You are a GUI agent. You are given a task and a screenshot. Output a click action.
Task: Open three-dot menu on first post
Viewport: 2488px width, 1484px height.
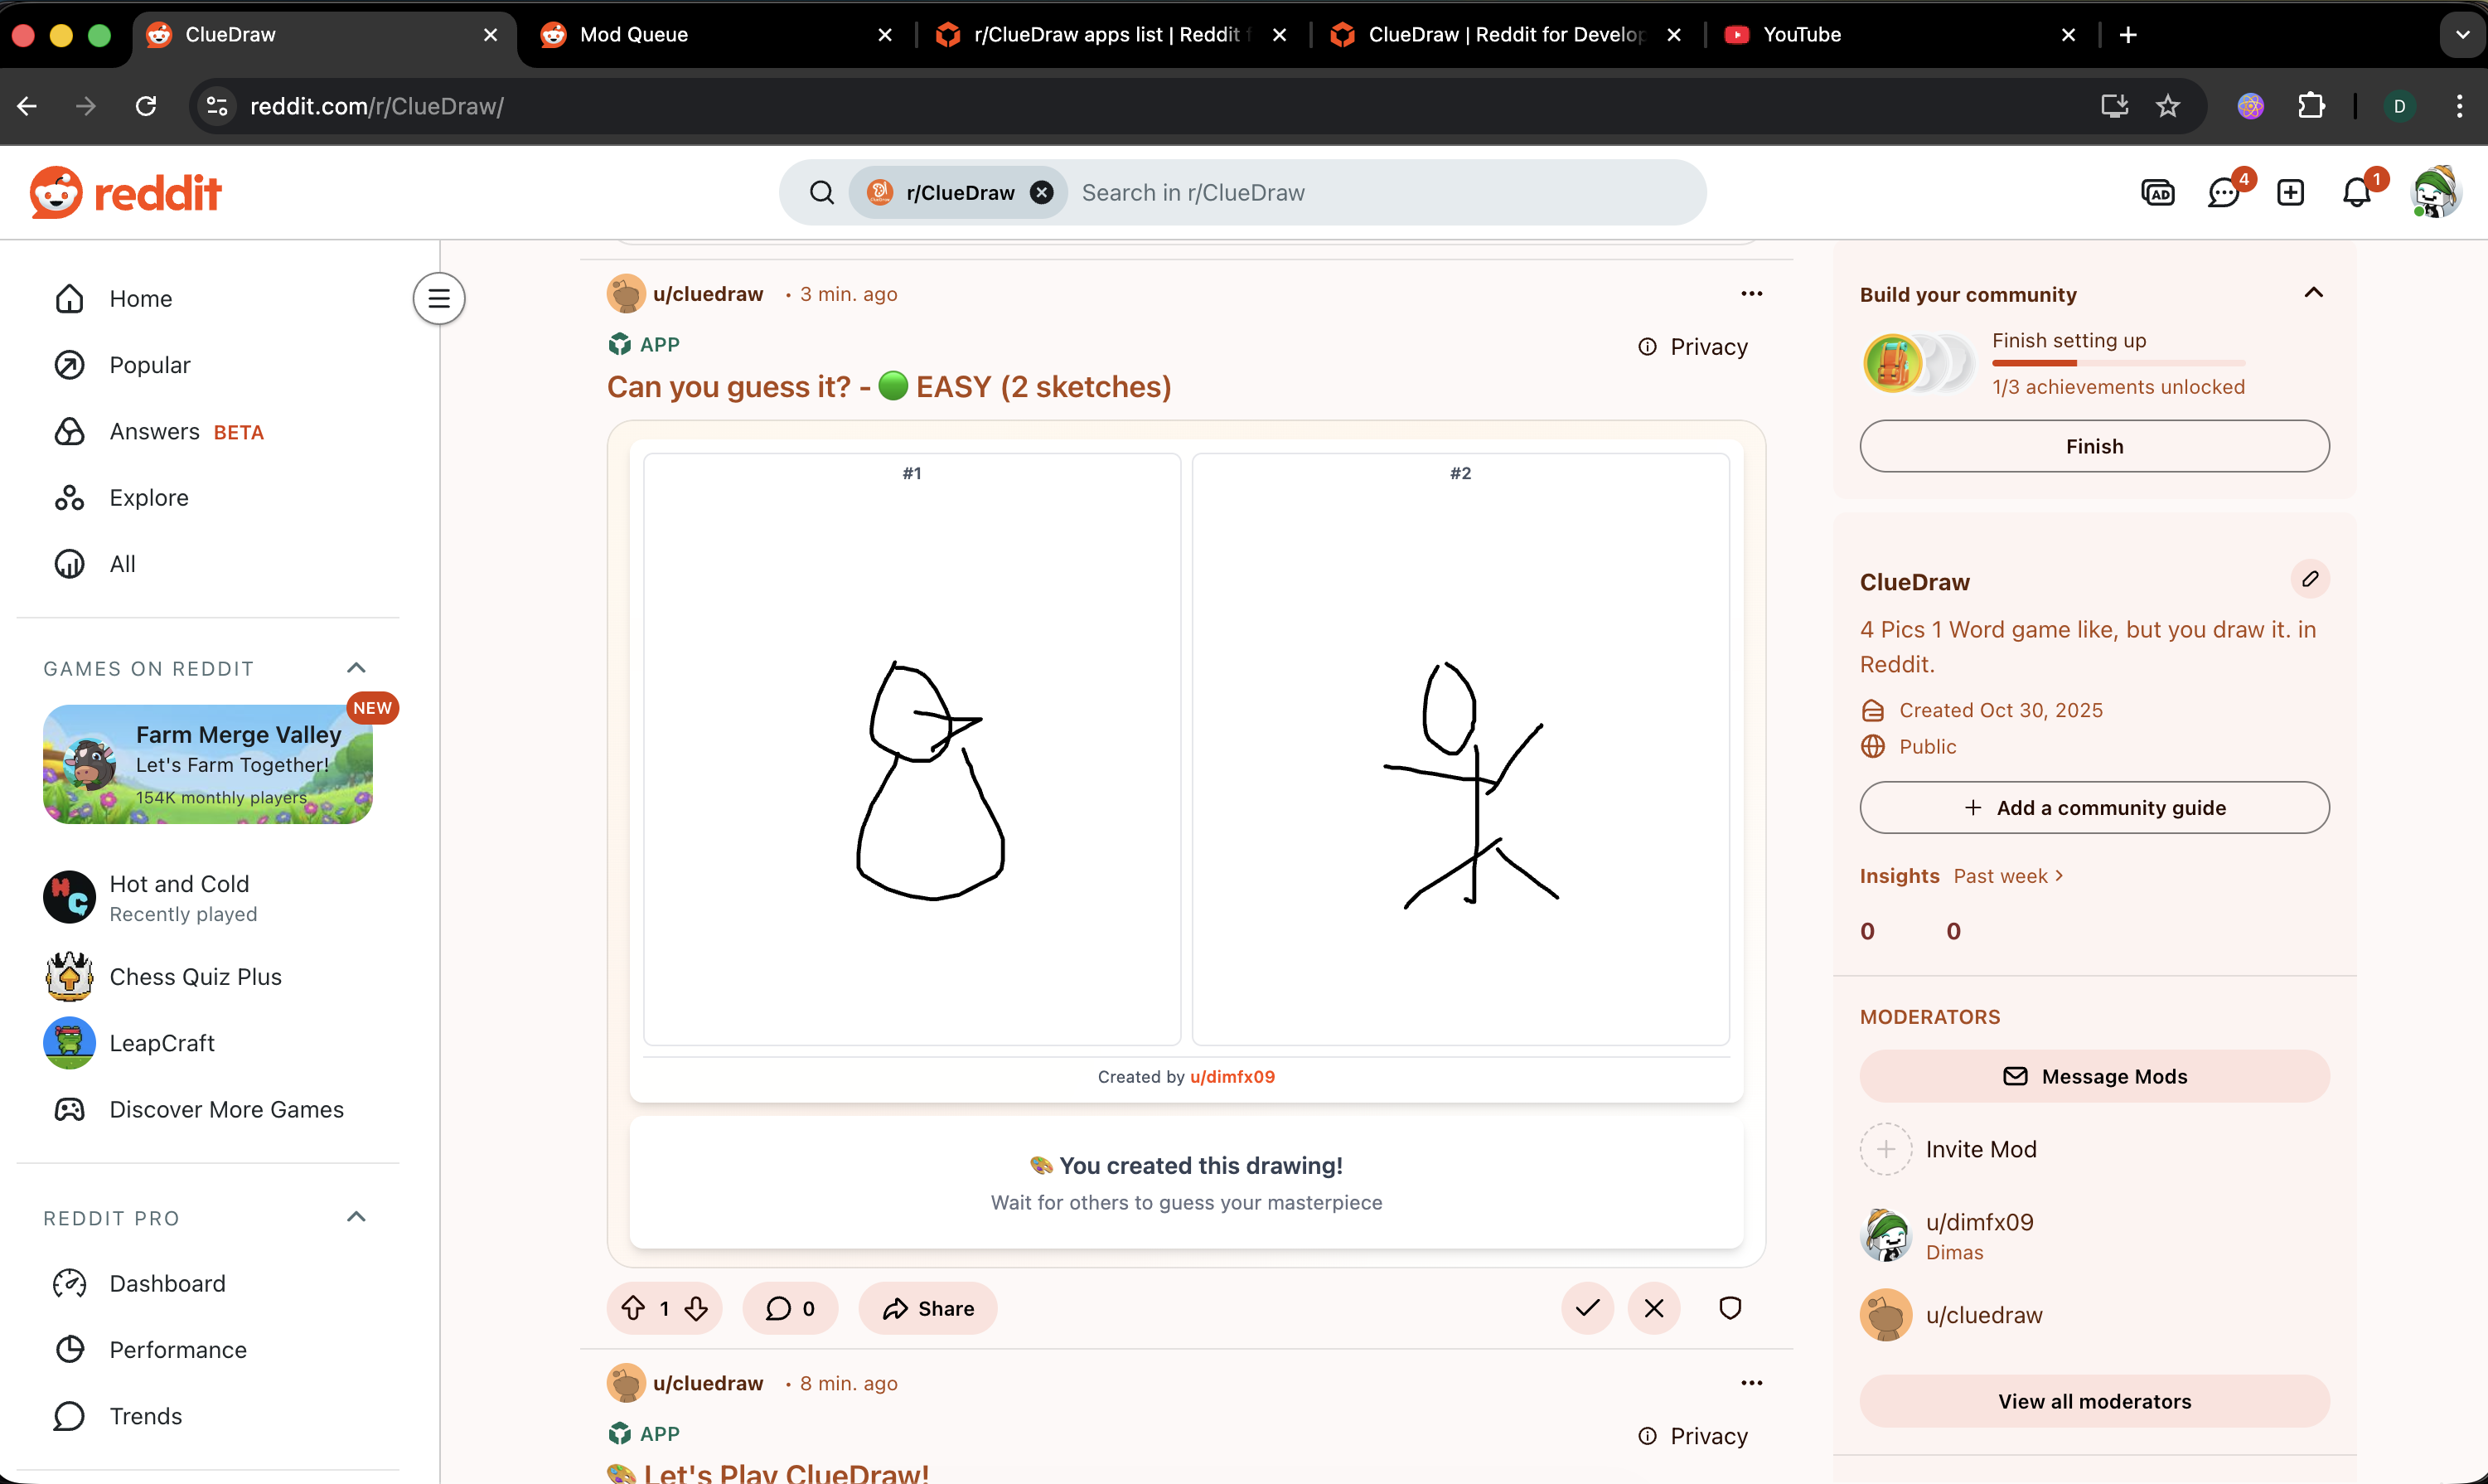point(1751,293)
